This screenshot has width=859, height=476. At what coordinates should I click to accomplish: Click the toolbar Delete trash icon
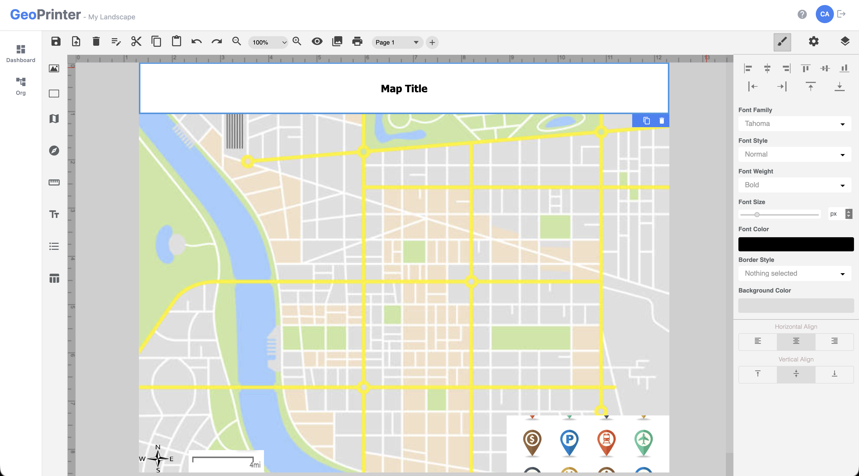(96, 41)
